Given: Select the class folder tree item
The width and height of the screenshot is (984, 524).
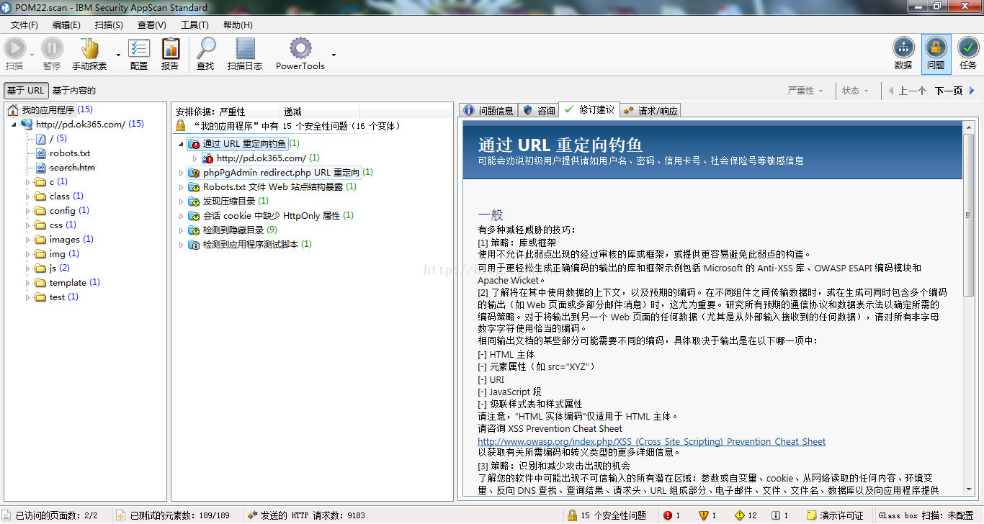Looking at the screenshot, I should pos(60,196).
